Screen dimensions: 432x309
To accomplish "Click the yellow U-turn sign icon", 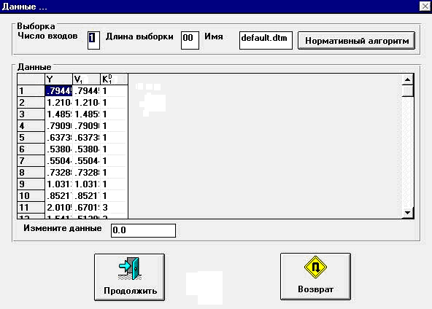I will (x=315, y=267).
